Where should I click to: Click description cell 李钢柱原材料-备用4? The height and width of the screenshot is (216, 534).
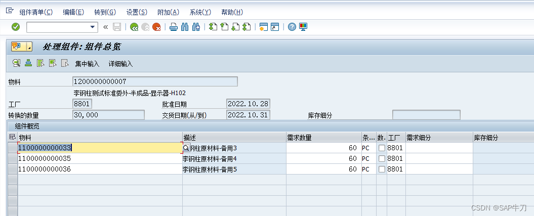point(234,158)
